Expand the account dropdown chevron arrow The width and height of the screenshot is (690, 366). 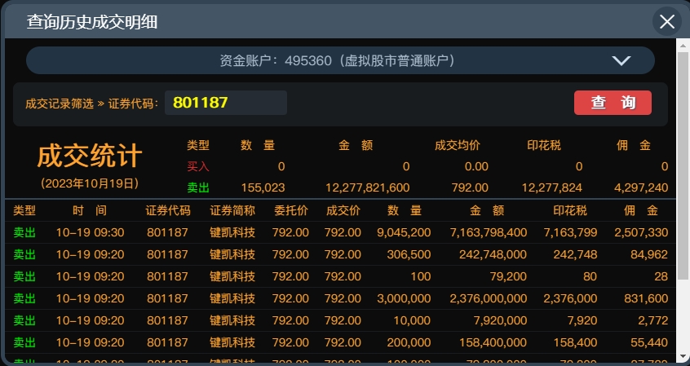click(x=621, y=60)
